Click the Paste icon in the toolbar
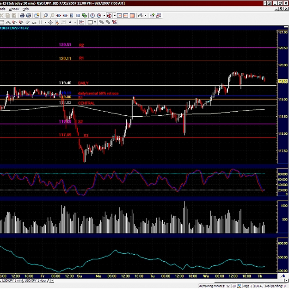 (14, 15)
